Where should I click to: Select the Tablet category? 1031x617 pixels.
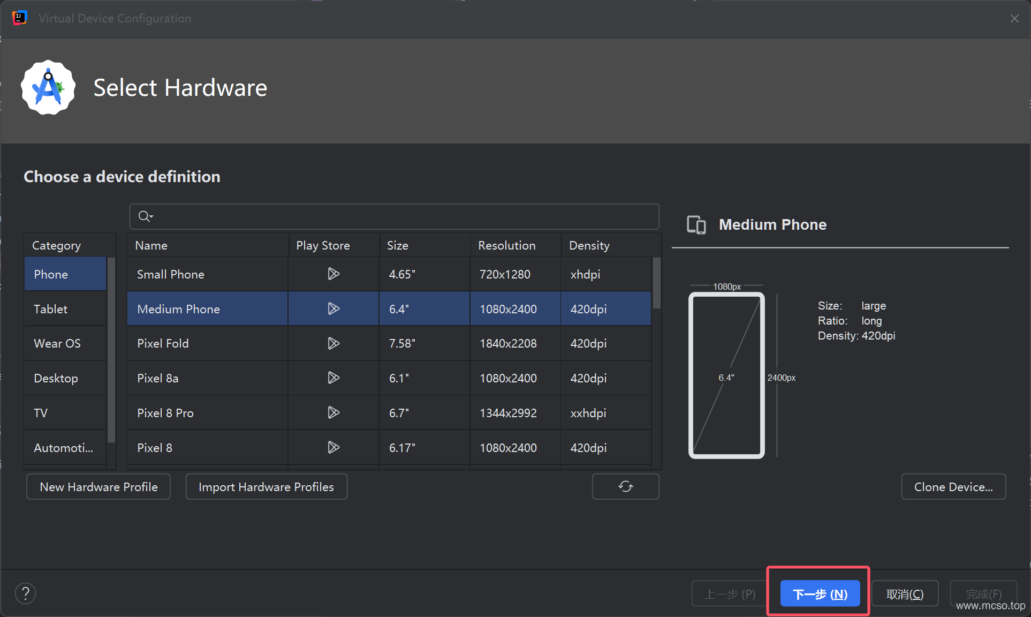pyautogui.click(x=65, y=309)
